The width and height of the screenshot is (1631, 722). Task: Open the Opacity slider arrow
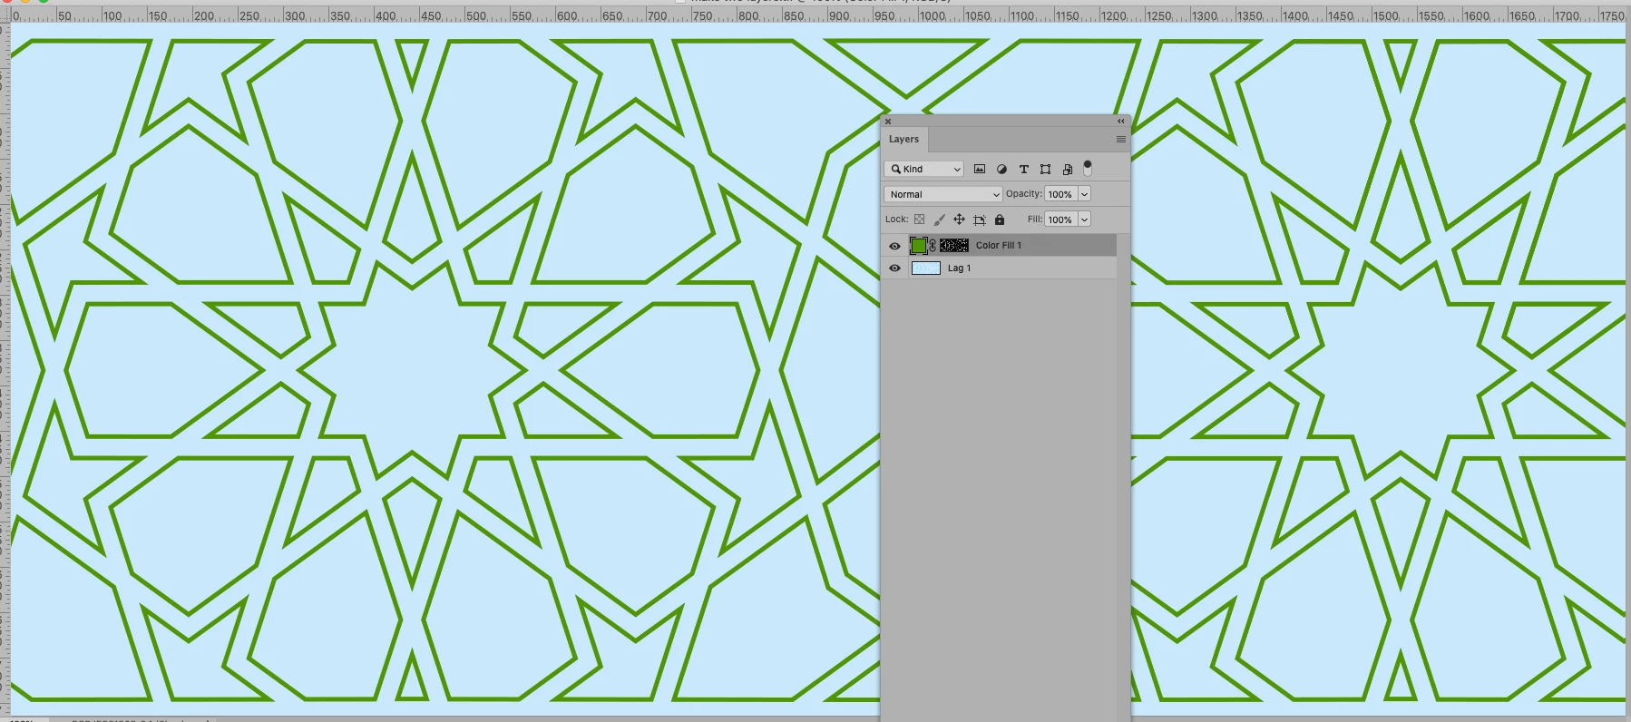pyautogui.click(x=1084, y=194)
